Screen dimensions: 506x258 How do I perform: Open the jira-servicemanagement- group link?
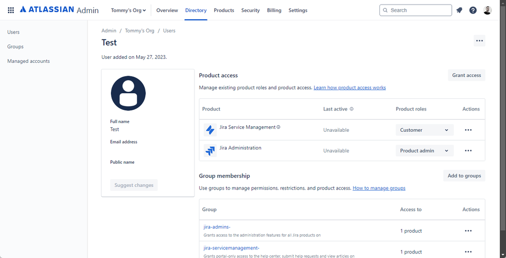tap(231, 248)
